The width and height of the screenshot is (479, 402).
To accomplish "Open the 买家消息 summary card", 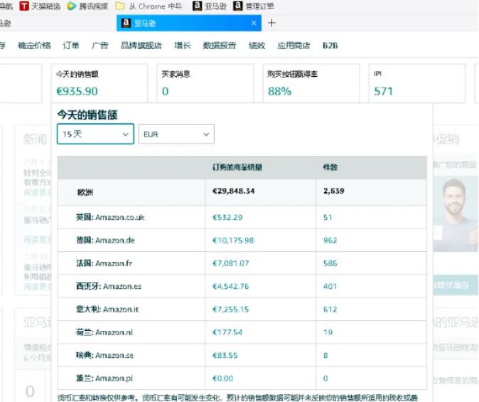I will pos(205,83).
